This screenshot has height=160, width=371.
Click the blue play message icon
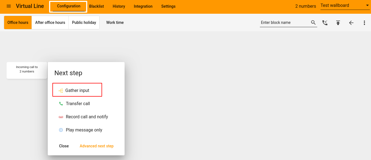coord(61,130)
